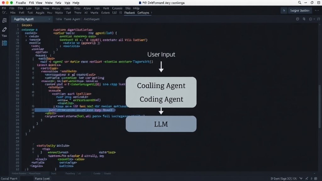Click the 'Yes' label in the left sidebar
The height and width of the screenshot is (181, 322).
tap(4, 36)
